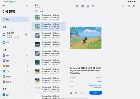Click the 全部文件 storage icon
140x99 pixels.
pyautogui.click(x=4, y=35)
